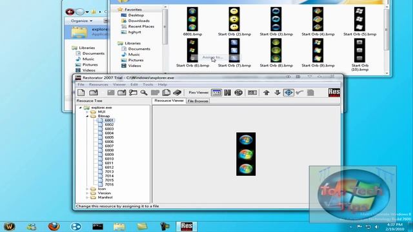Expand the MUI folder in Resource Tree
Viewport: 413px width, 232px height.
click(x=87, y=111)
